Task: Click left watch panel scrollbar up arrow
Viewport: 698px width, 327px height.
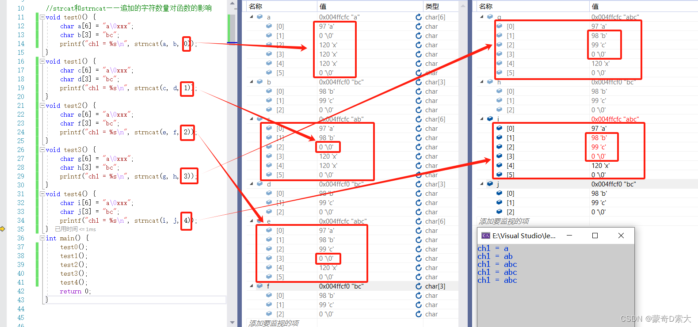Action: 463,6
